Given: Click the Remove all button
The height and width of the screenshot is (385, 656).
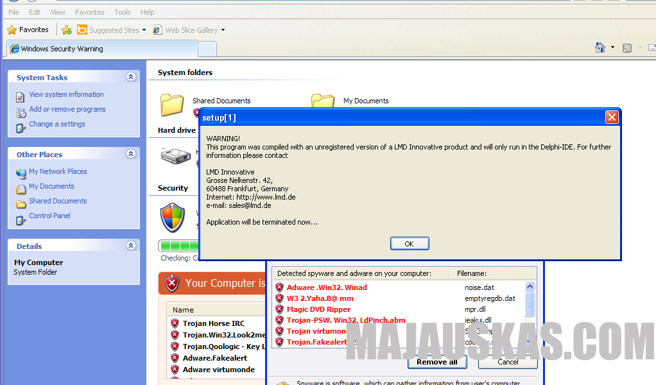Looking at the screenshot, I should click(437, 362).
